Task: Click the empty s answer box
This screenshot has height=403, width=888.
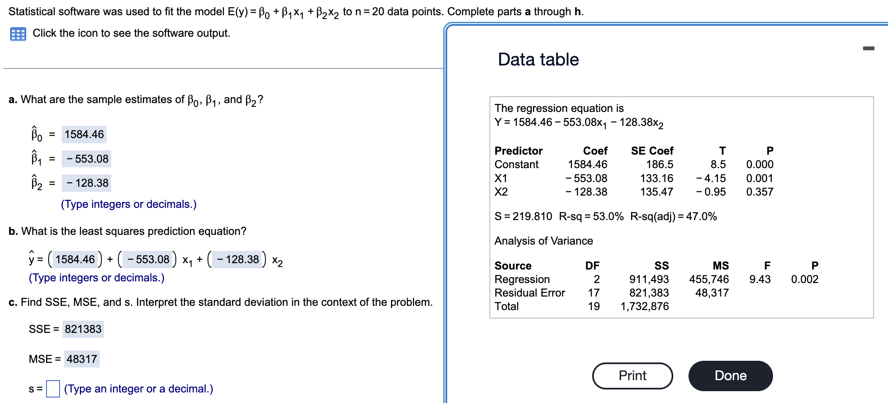Action: pyautogui.click(x=53, y=389)
